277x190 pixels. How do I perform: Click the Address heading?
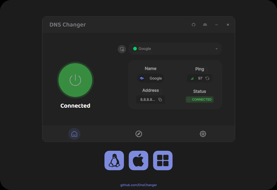point(150,90)
